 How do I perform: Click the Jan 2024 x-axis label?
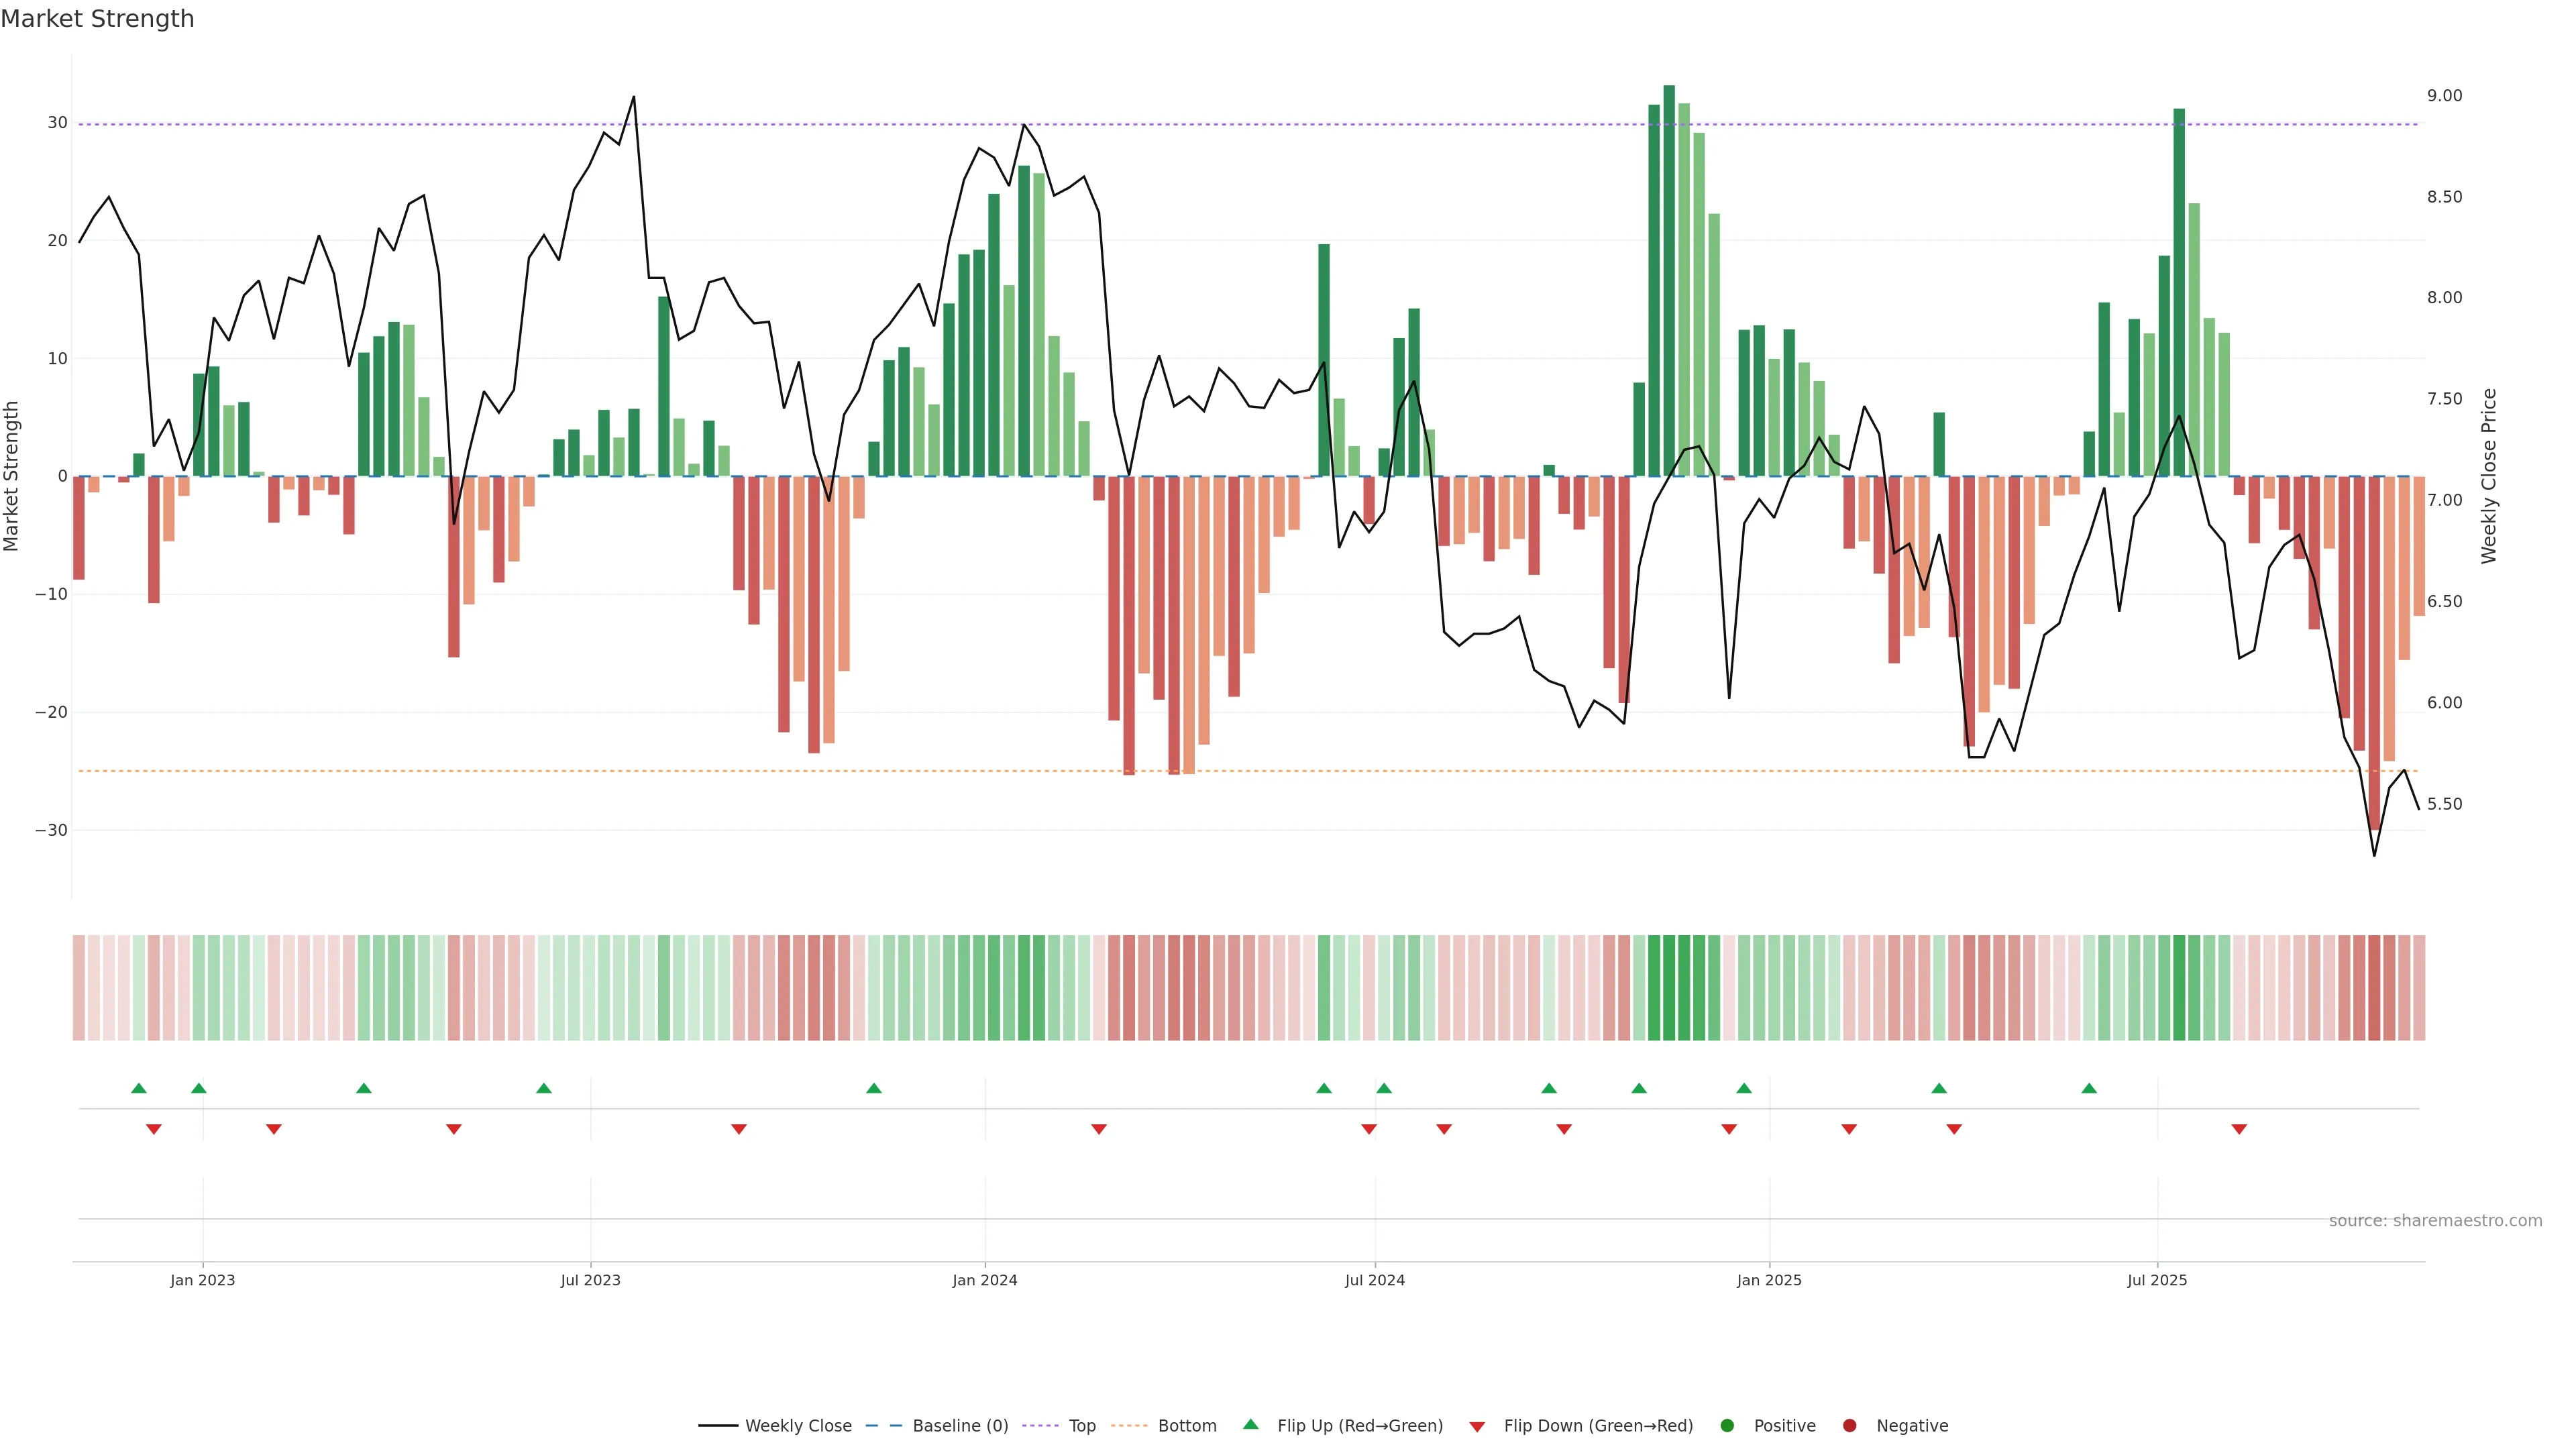(x=984, y=1280)
